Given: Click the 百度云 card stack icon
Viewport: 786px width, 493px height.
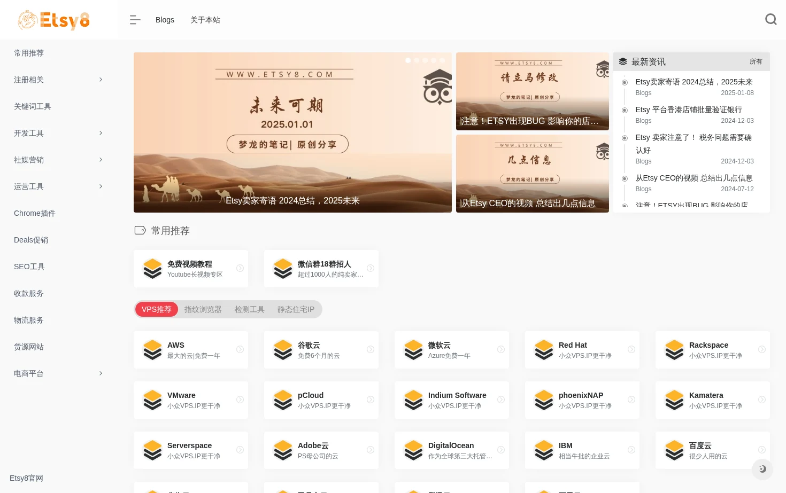Looking at the screenshot, I should click(x=674, y=450).
